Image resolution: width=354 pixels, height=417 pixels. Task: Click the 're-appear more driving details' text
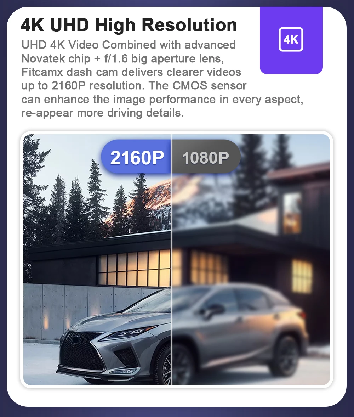click(x=103, y=113)
